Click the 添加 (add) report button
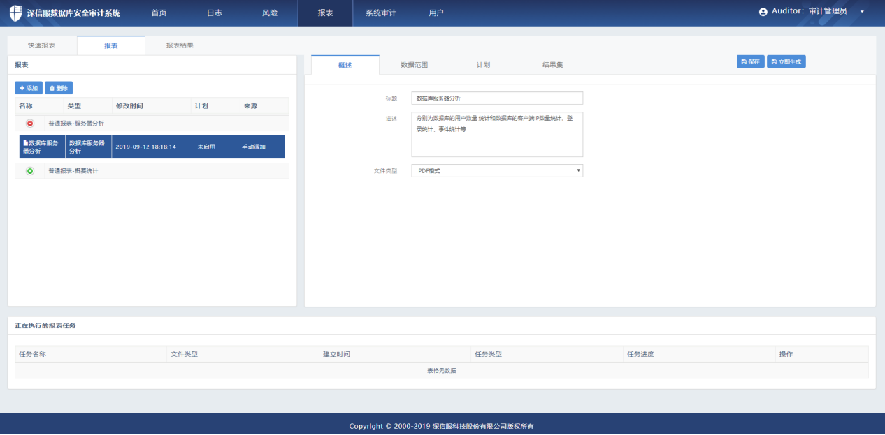This screenshot has height=435, width=885. click(29, 88)
